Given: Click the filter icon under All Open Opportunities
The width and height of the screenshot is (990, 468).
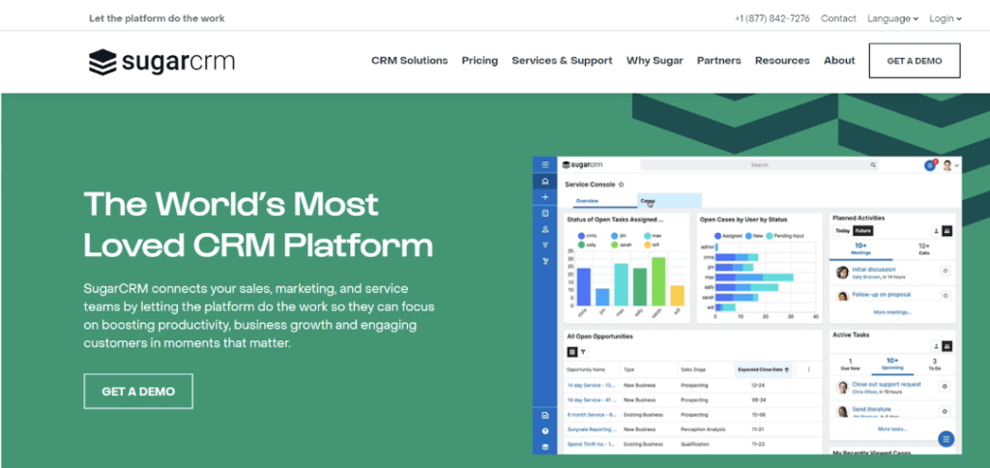Looking at the screenshot, I should [583, 352].
